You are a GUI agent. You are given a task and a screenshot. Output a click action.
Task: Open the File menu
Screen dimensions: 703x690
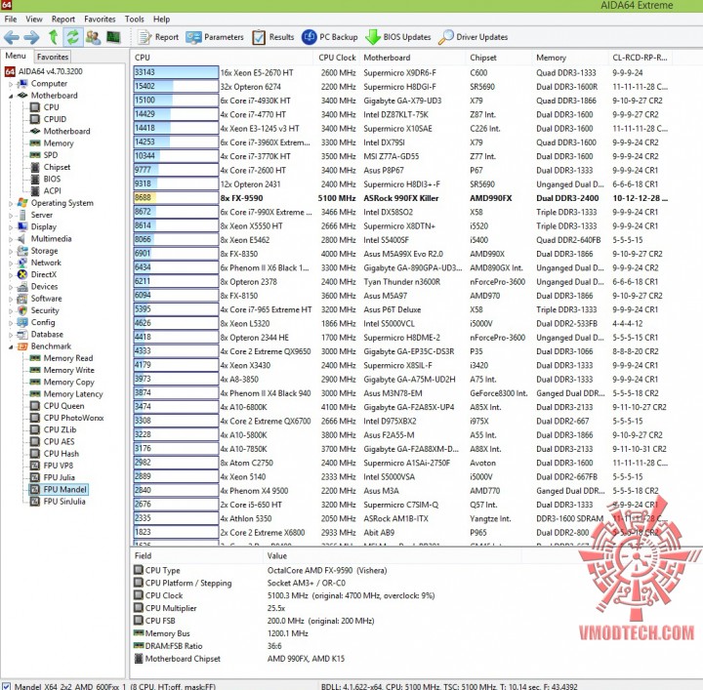(x=11, y=19)
